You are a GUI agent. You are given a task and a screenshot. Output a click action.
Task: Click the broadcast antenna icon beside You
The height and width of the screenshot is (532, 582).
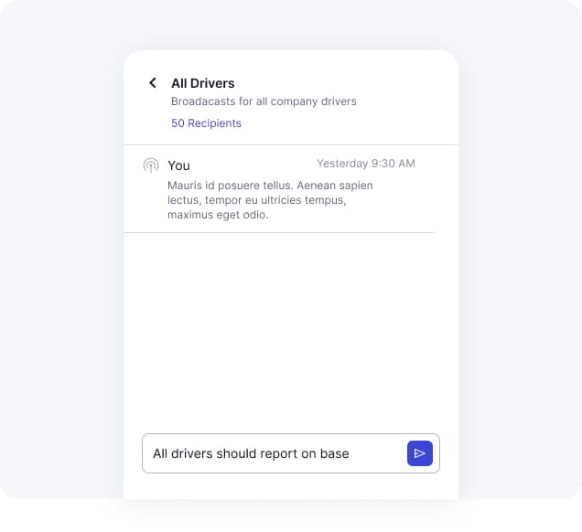(x=151, y=165)
